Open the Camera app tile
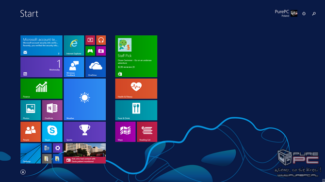 (101, 51)
